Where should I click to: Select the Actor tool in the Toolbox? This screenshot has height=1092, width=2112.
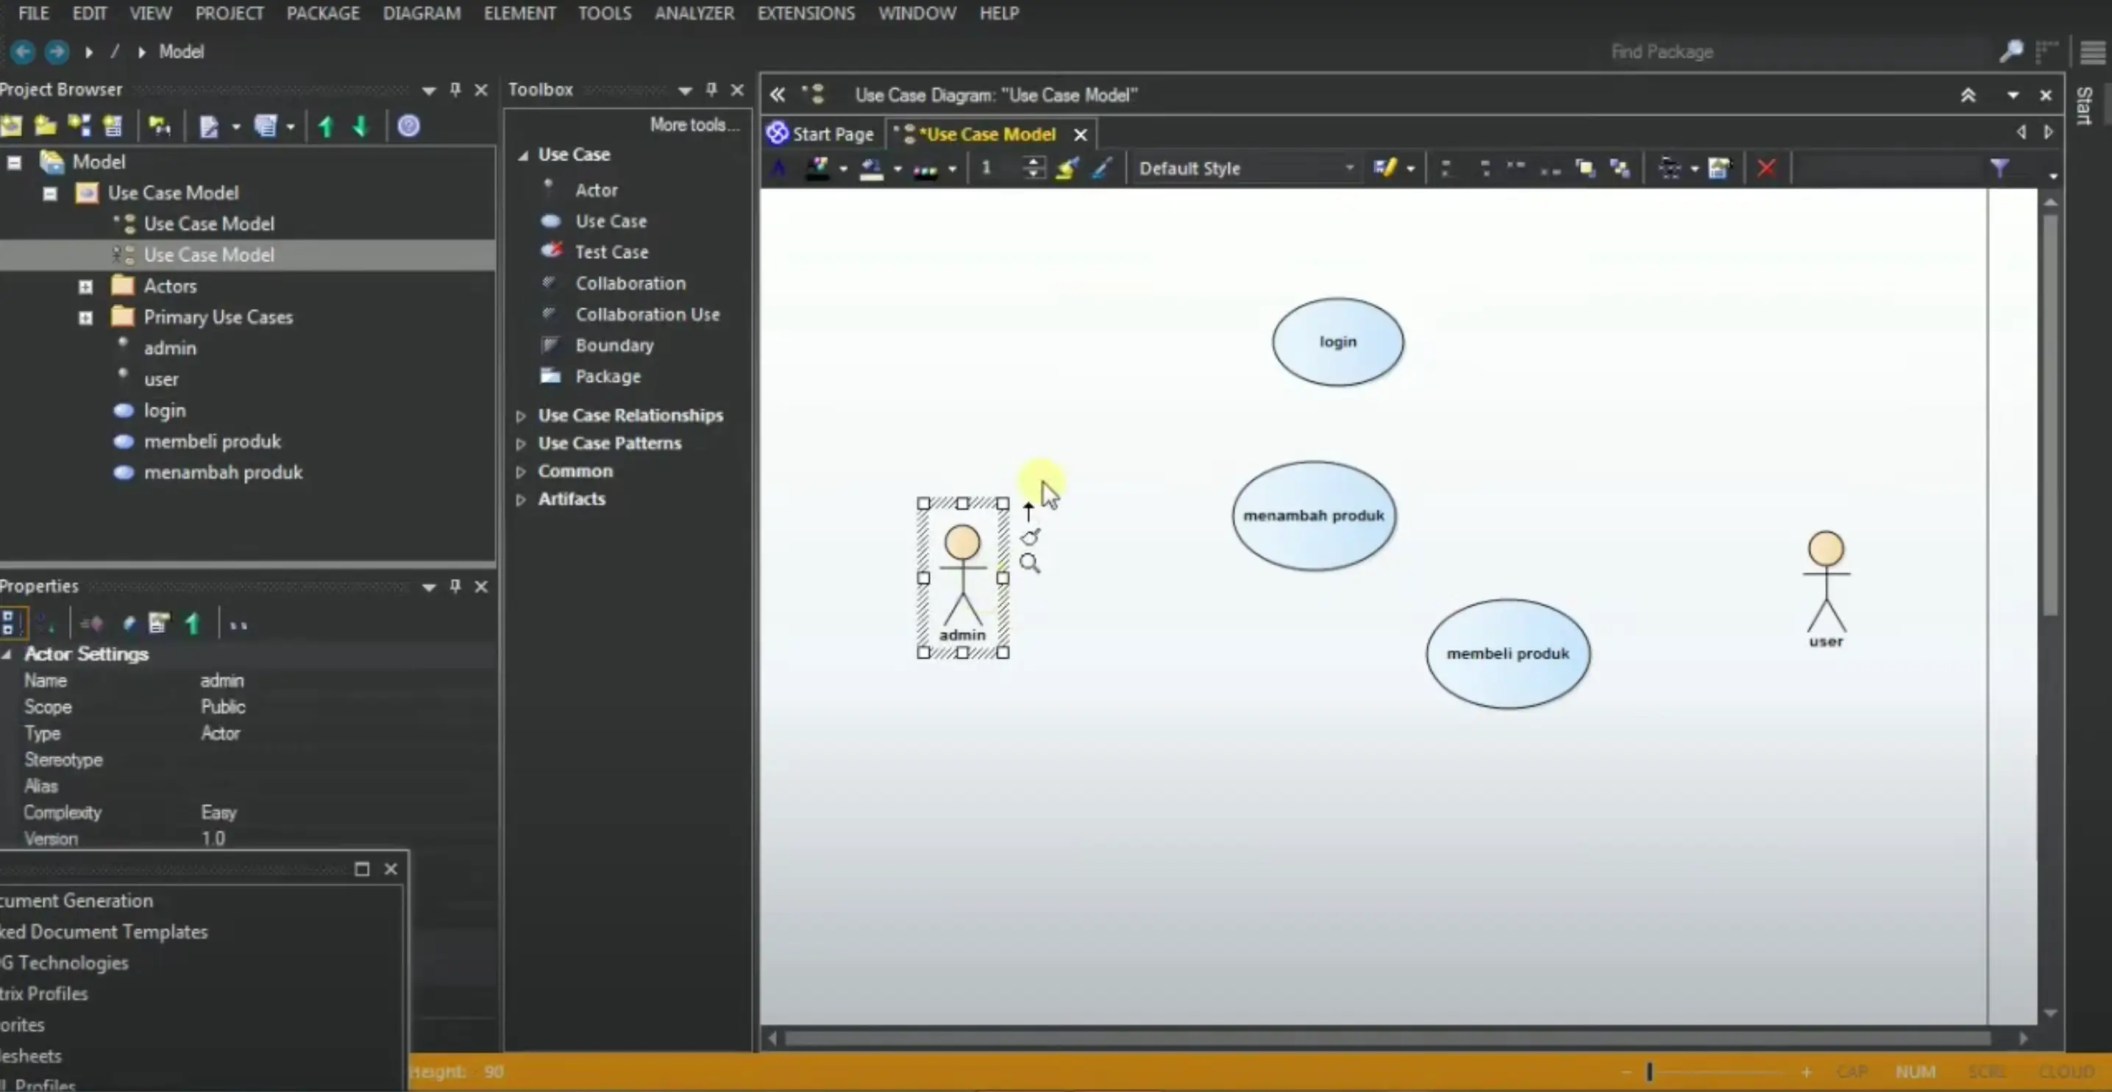[596, 189]
